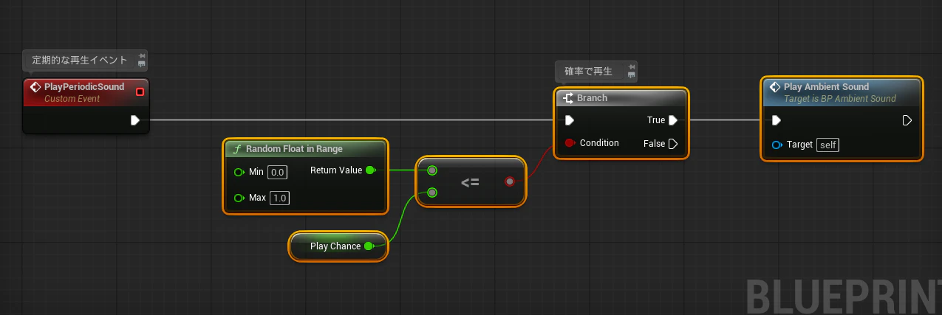
Task: Click the red boolean output pin of <= node
Action: coord(510,181)
